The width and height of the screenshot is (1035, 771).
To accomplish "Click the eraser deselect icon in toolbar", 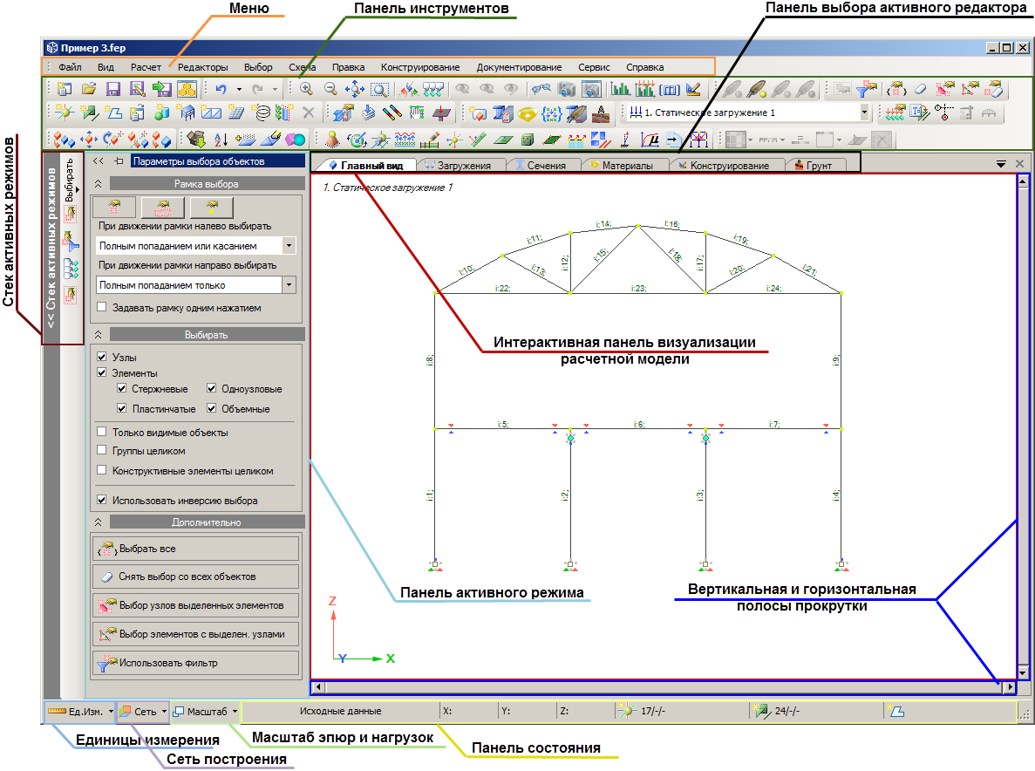I will tap(920, 89).
